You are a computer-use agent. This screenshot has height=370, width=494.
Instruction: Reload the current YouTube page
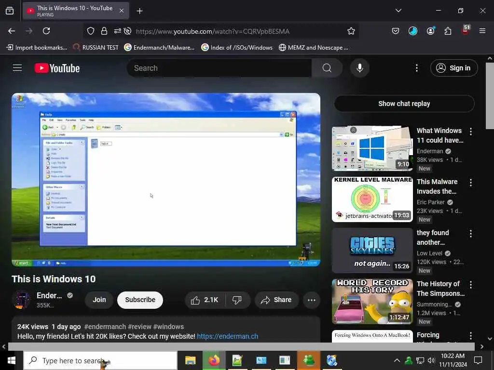click(46, 31)
